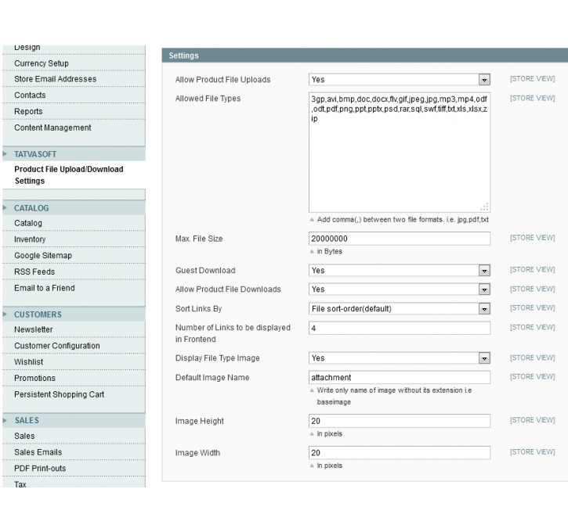Viewport: 568px width, 532px height.
Task: Click the 'in Bytes' hint text
Action: (x=329, y=251)
